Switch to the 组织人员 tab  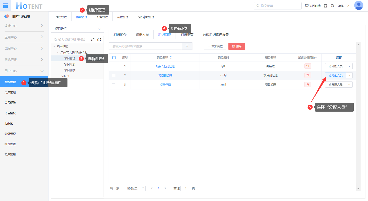pyautogui.click(x=142, y=34)
